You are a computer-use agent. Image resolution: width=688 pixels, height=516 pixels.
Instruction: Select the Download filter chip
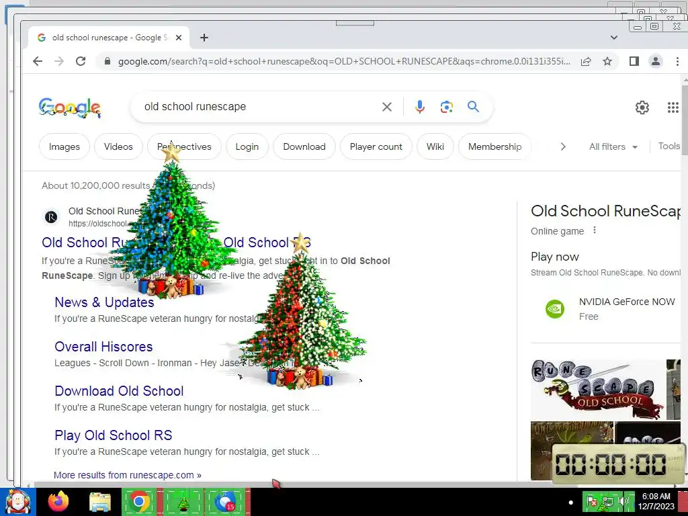[304, 146]
